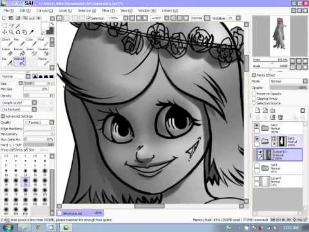Open the File menu
The width and height of the screenshot is (309, 232).
point(9,11)
